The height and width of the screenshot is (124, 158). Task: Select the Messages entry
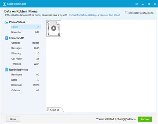25,48
